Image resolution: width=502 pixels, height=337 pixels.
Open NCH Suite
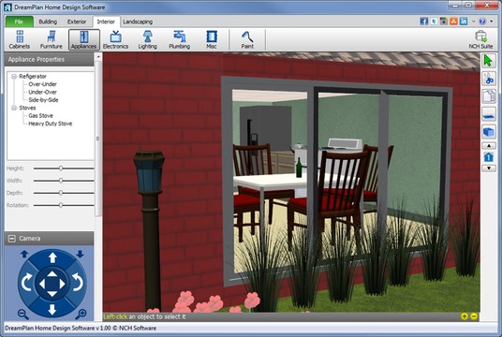480,39
